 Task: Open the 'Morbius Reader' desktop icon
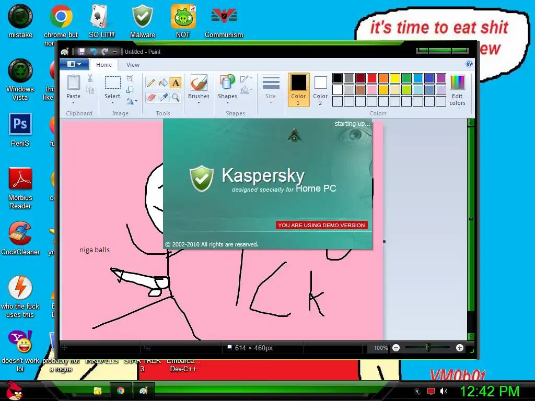[x=20, y=188]
